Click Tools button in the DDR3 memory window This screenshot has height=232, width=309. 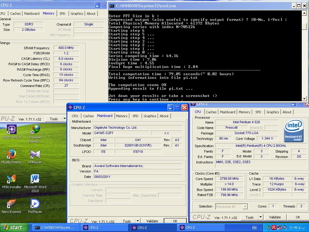tap(54, 119)
